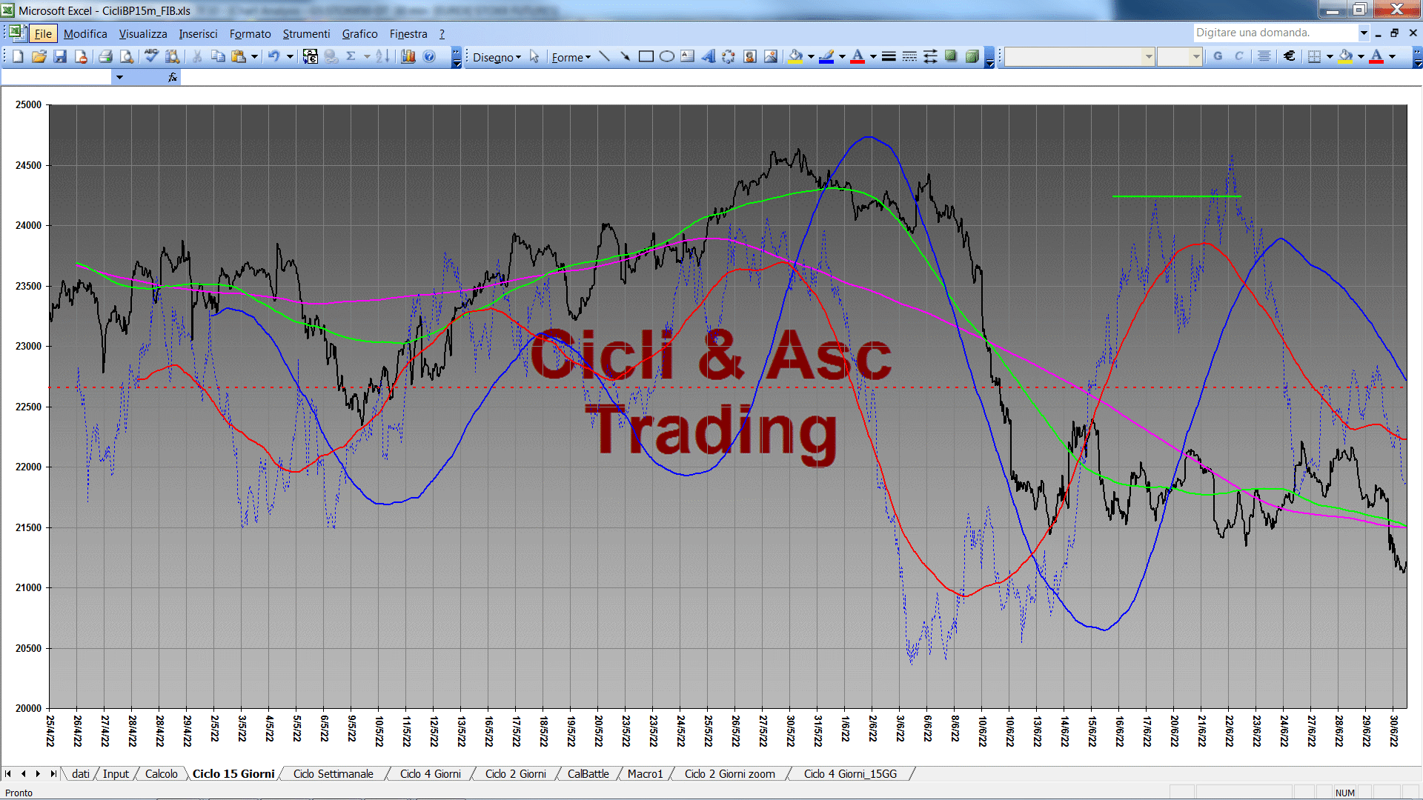Screen dimensions: 1423x800
Task: Insert picture from file
Action: (771, 56)
